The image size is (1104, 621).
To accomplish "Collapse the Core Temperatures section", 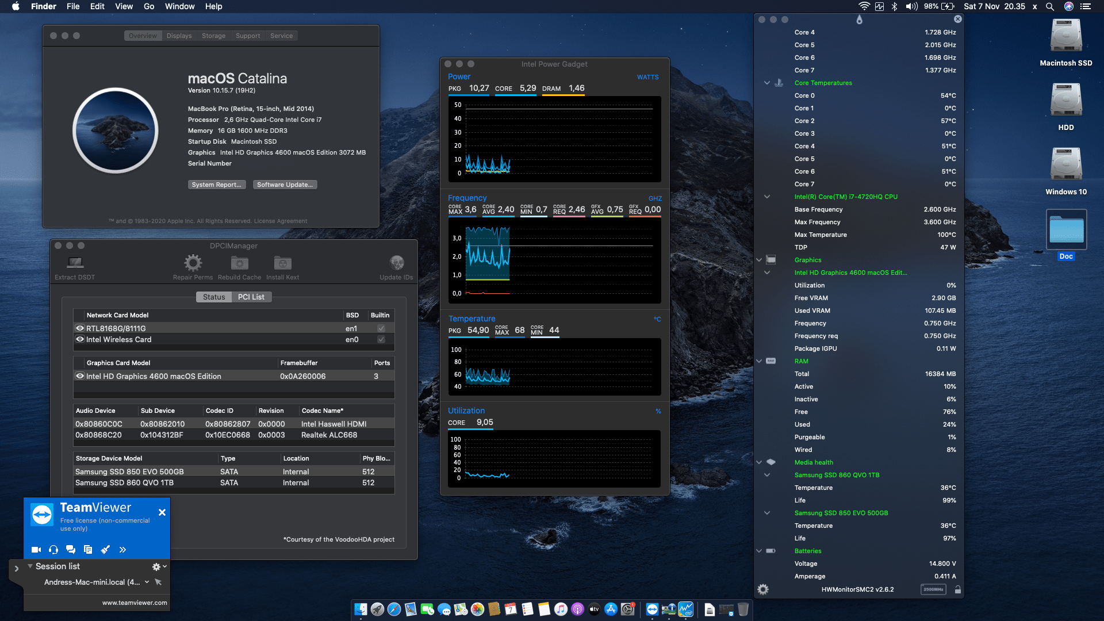I will tap(767, 82).
